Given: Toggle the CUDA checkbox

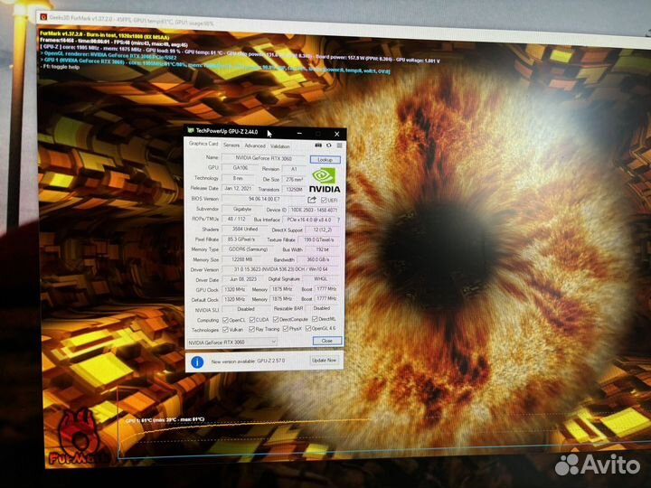Looking at the screenshot, I should click(x=252, y=320).
